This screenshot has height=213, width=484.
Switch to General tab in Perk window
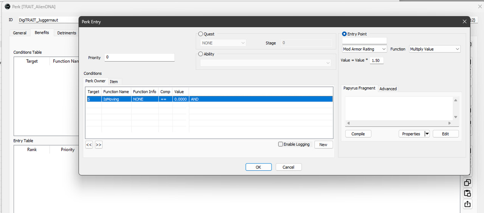(x=20, y=33)
